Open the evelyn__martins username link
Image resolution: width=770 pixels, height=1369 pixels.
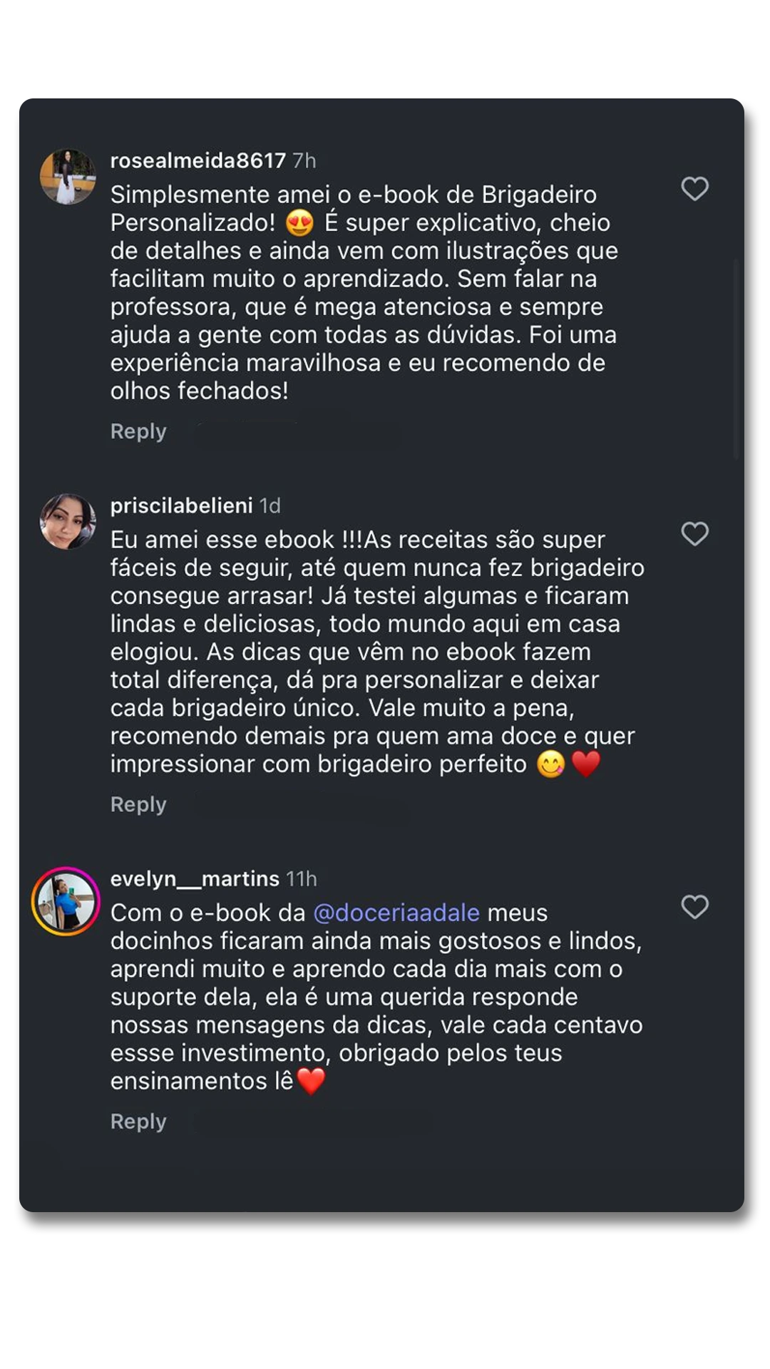[195, 878]
